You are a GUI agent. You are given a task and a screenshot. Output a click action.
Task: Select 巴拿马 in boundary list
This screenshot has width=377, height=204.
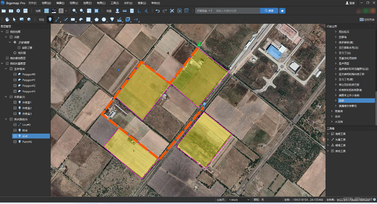343,37
